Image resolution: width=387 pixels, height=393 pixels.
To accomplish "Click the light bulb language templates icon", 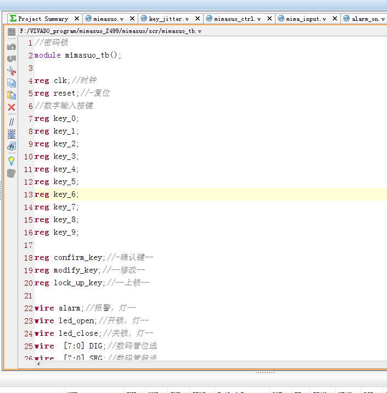I will point(12,160).
